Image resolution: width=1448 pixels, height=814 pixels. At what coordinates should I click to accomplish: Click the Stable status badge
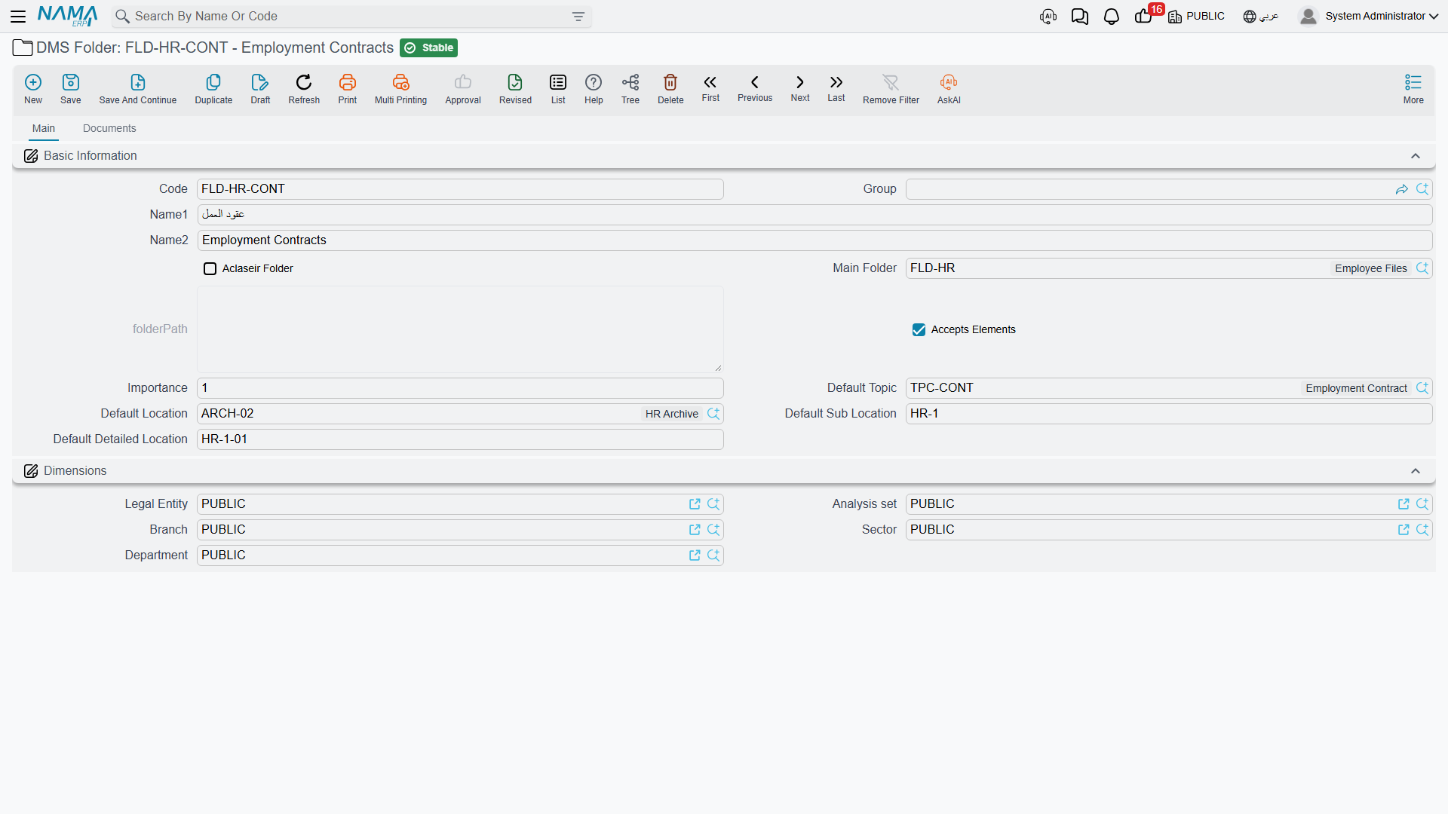[x=428, y=48]
